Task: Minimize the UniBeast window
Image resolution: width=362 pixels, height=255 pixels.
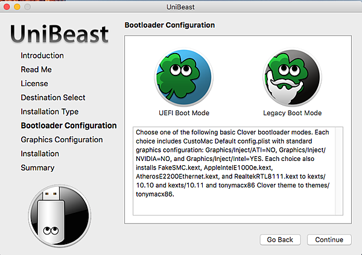Action: pyautogui.click(x=17, y=7)
